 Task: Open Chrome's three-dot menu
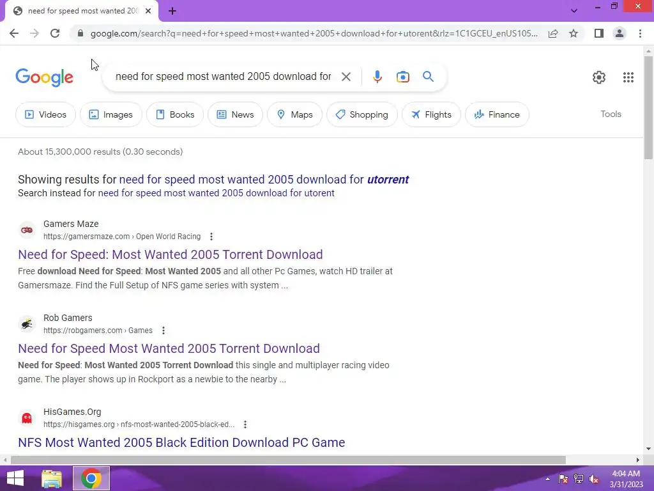[640, 33]
